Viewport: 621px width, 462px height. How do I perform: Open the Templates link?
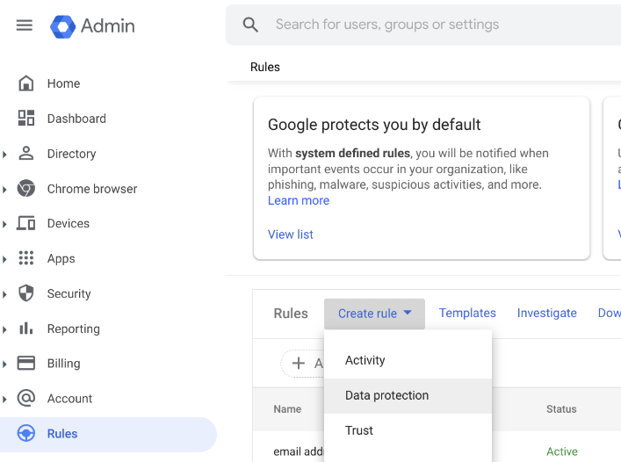click(467, 313)
